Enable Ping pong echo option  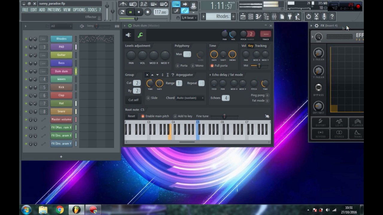(267, 95)
